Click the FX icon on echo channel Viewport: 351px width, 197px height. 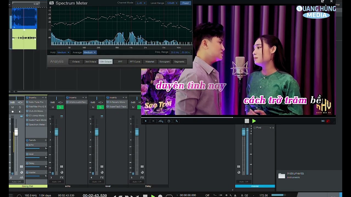point(62,178)
